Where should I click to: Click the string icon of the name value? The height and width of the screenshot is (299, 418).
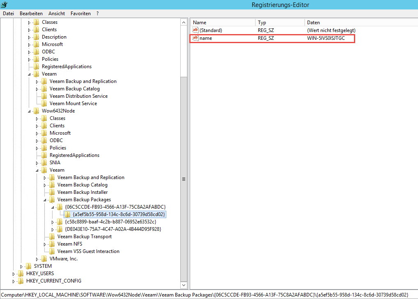pyautogui.click(x=195, y=38)
